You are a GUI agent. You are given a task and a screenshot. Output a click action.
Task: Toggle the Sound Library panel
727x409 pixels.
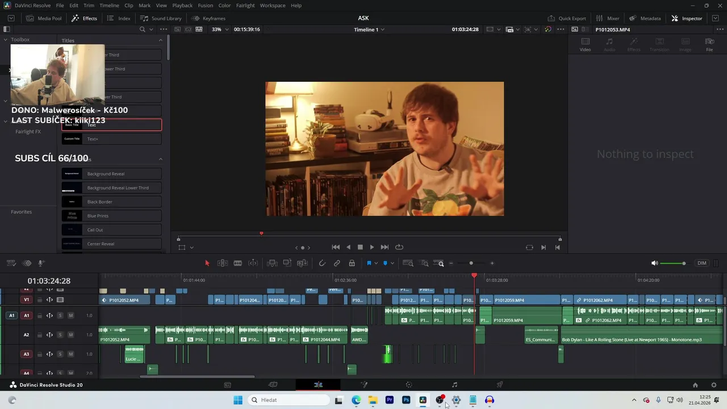tap(160, 18)
